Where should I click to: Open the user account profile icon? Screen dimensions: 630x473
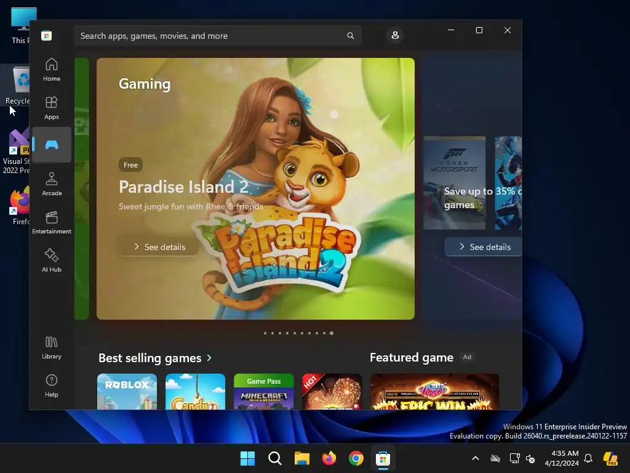pyautogui.click(x=395, y=35)
